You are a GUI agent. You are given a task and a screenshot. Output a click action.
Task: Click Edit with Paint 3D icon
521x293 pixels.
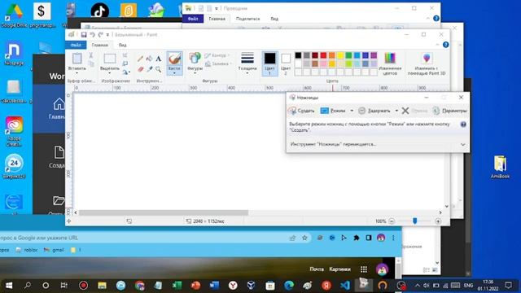pos(427,59)
